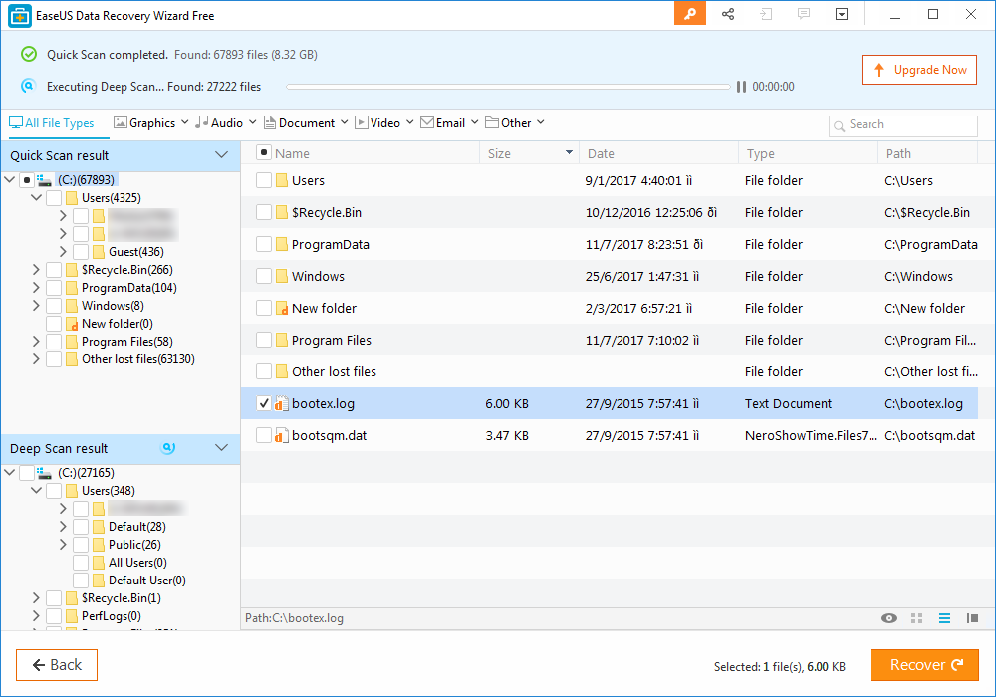Expand the Default(28) tree node

click(x=63, y=527)
